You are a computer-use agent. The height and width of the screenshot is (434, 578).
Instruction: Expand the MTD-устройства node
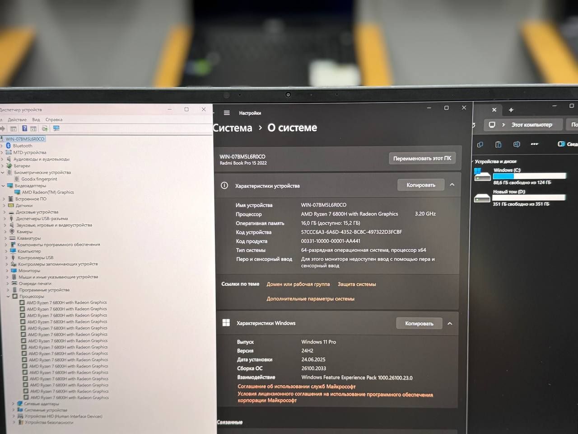click(2, 152)
